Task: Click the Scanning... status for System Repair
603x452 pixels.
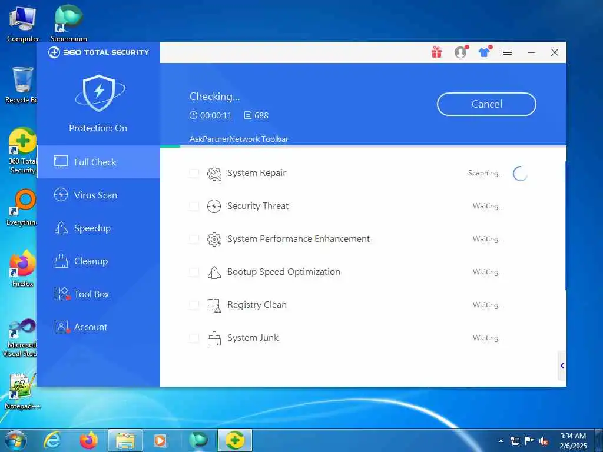Action: coord(486,173)
